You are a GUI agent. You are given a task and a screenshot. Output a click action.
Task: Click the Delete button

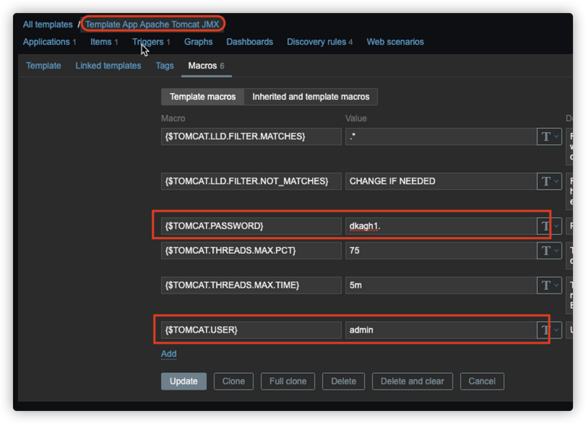343,381
